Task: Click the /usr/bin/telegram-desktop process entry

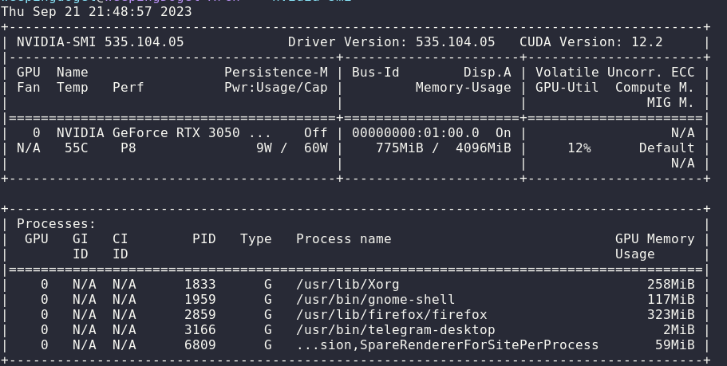Action: tap(395, 330)
